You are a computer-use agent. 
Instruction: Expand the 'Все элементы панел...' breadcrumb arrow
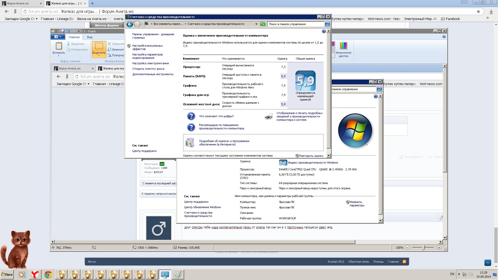[185, 24]
